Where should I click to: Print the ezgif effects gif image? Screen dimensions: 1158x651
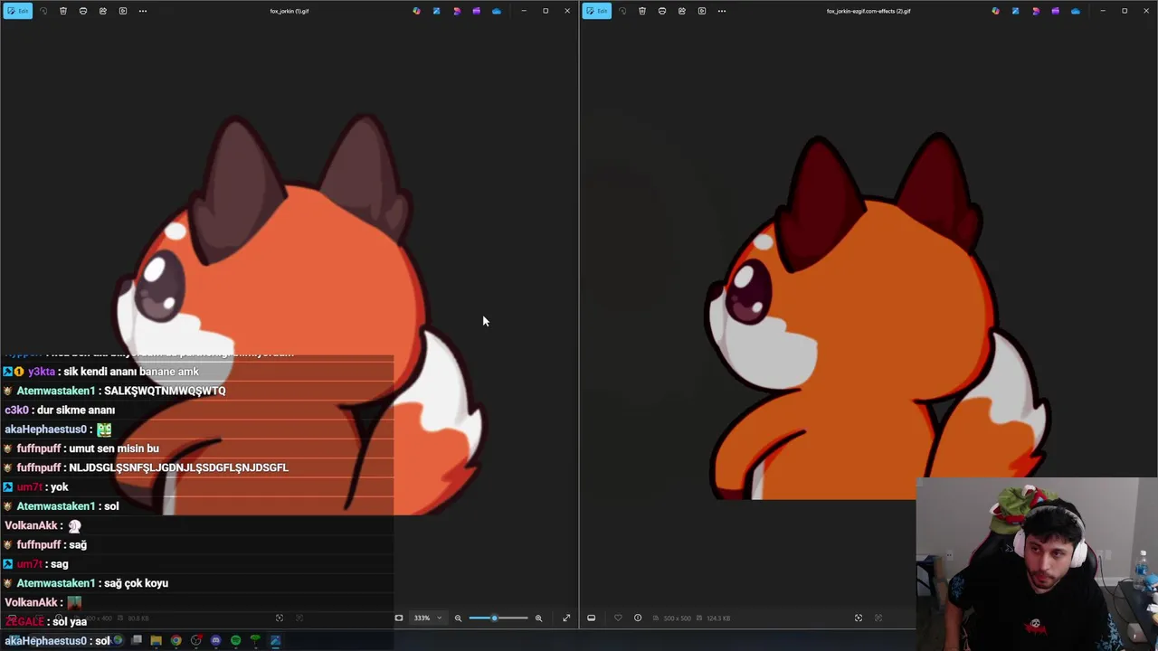(x=662, y=11)
